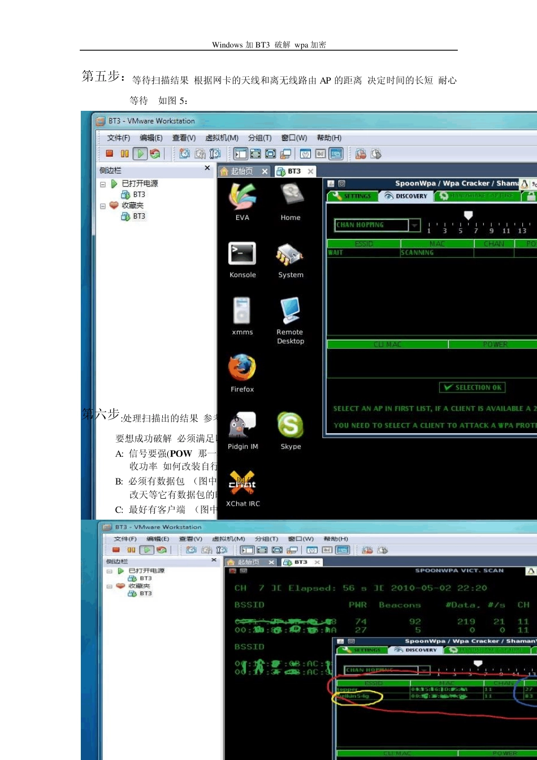
Task: Launch xmms from the BT3 desktop
Action: click(x=242, y=316)
